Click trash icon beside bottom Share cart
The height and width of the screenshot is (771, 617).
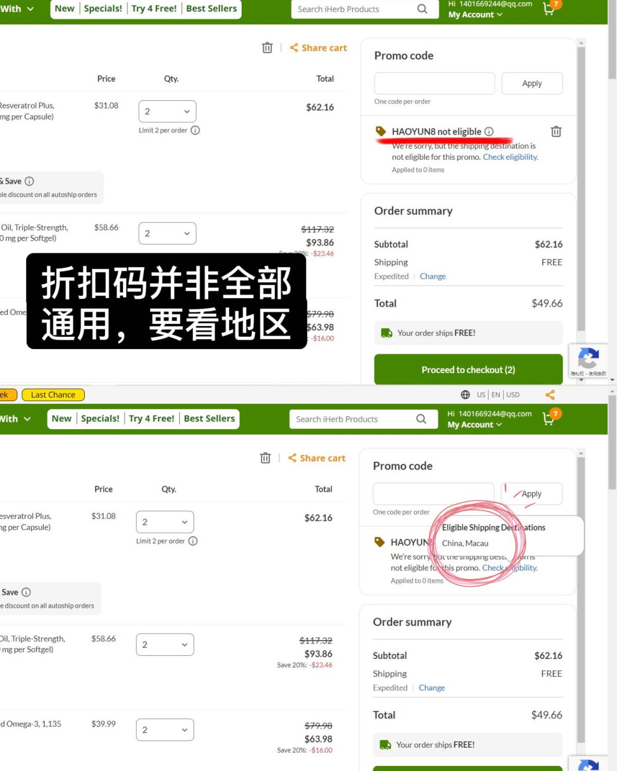pos(265,458)
